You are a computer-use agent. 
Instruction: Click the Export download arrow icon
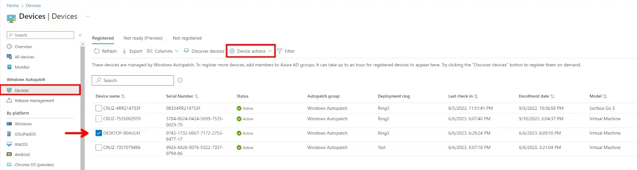point(124,51)
